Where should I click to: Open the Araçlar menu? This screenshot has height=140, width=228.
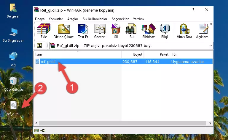tap(73, 19)
